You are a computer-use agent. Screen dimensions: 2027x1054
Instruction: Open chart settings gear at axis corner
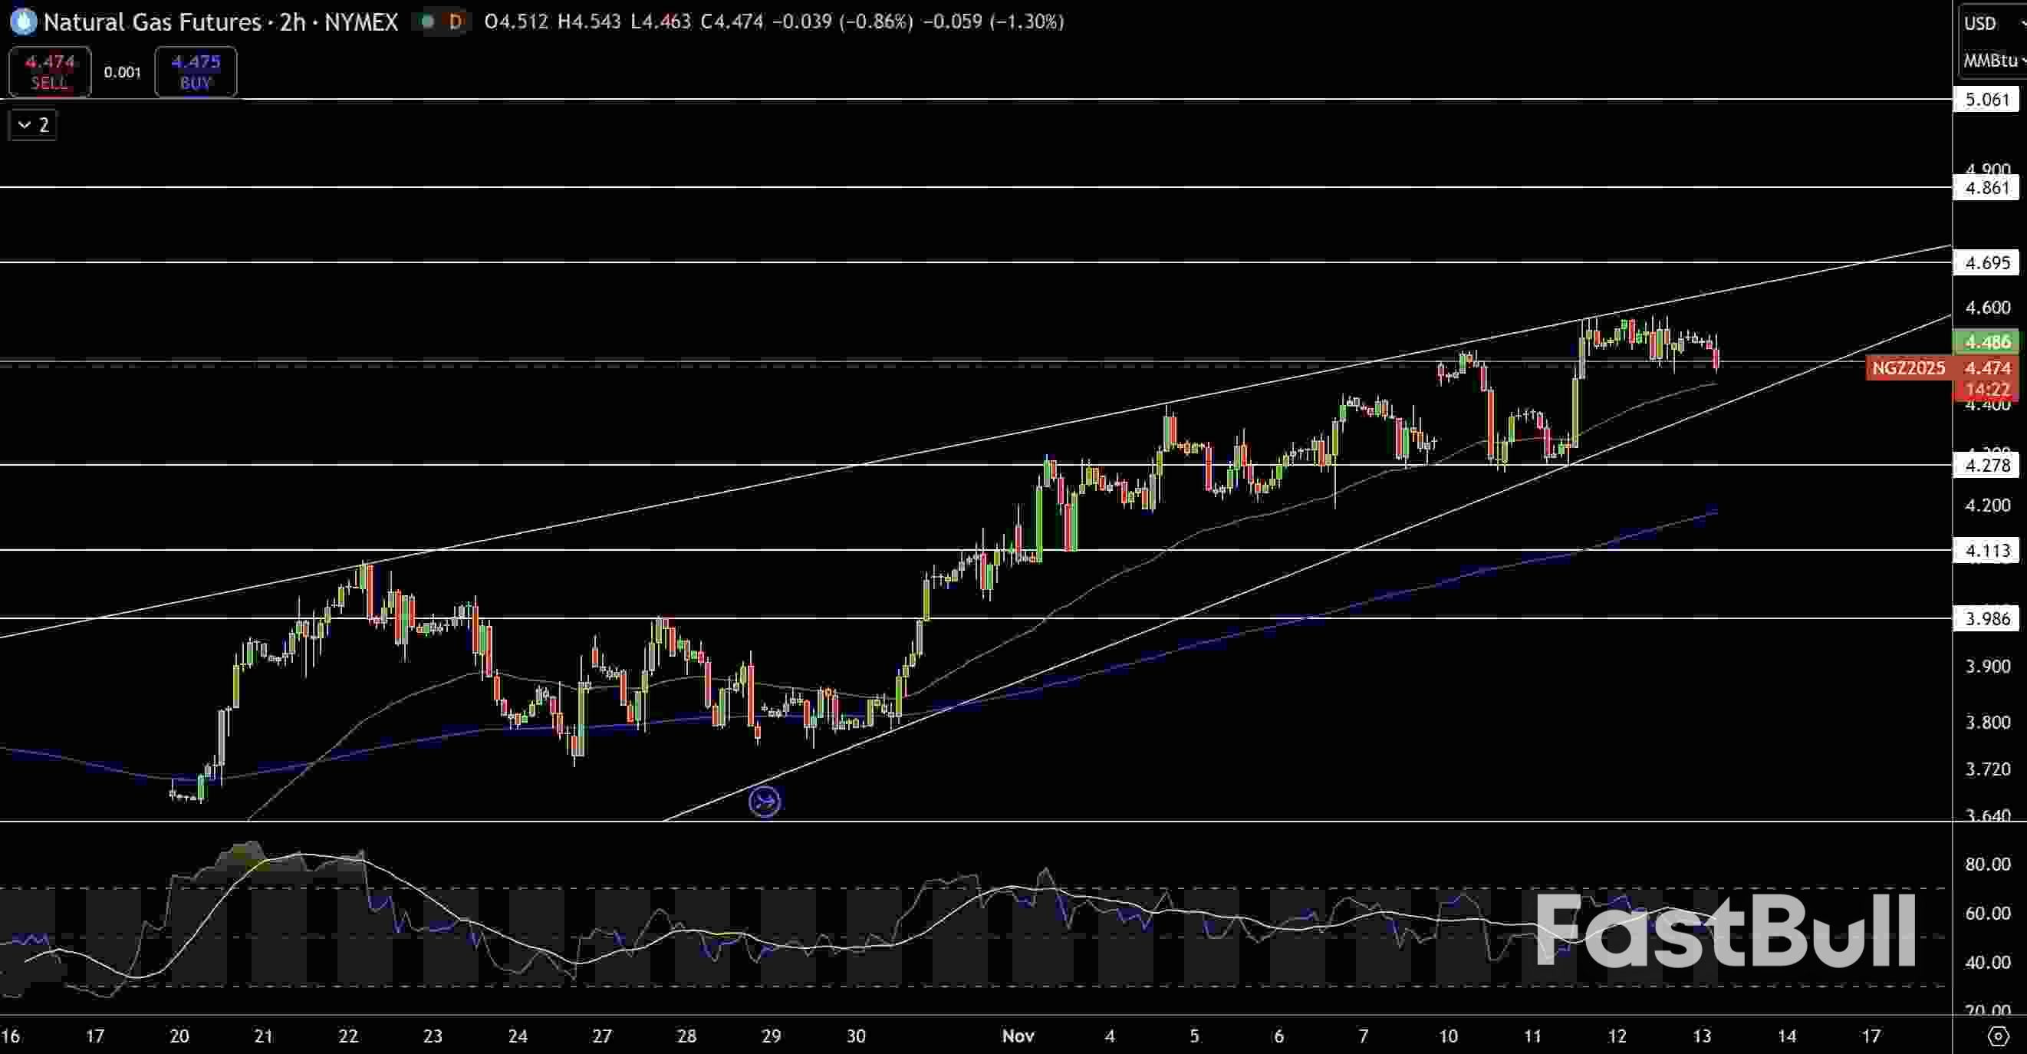point(1999,1036)
